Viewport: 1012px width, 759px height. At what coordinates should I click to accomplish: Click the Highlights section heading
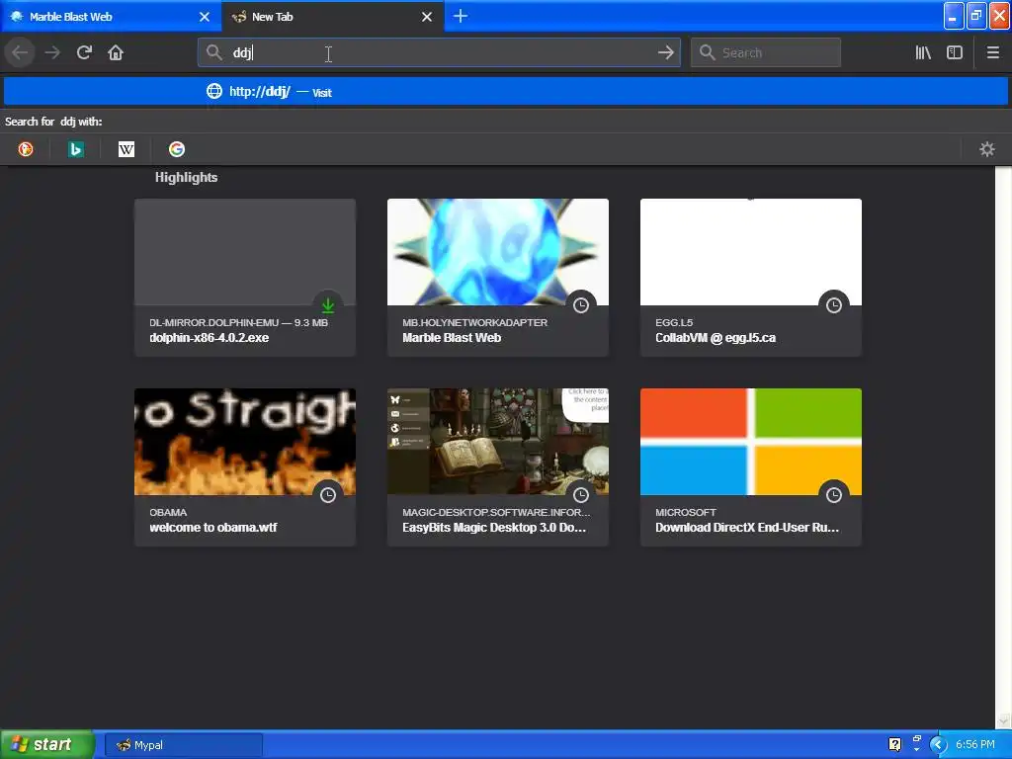[x=186, y=178]
